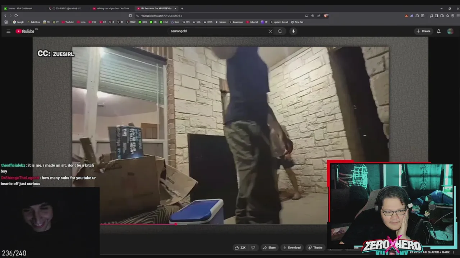Toggle the browser sidebar panel

tap(436, 16)
